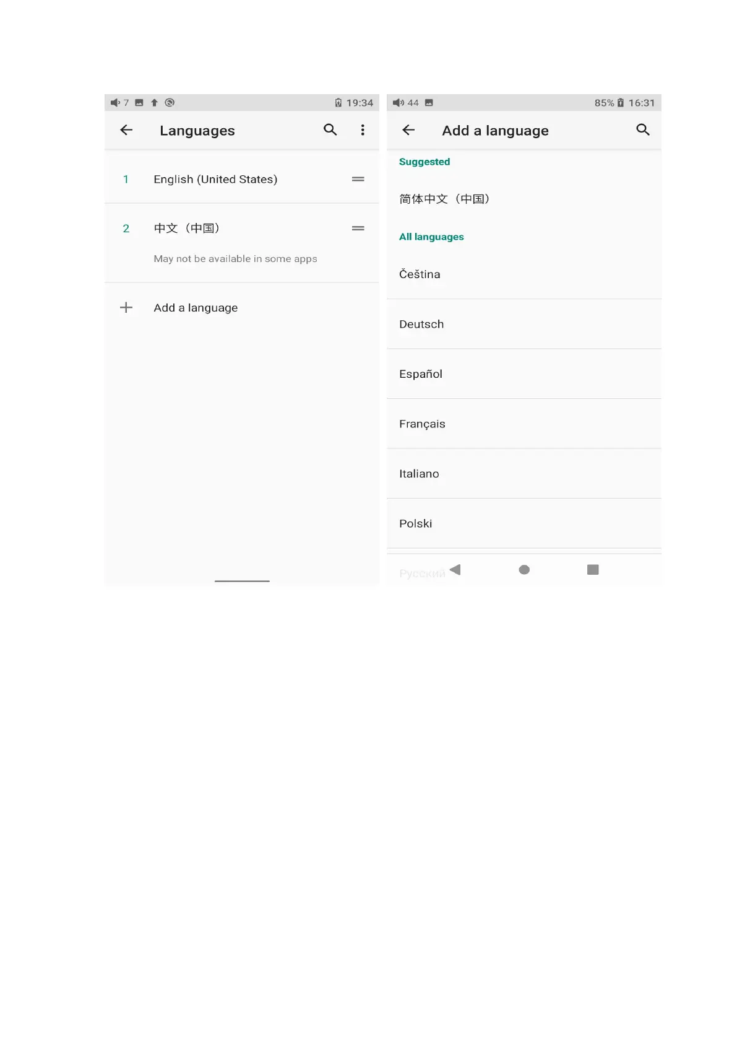Go back from the Languages screen
Image resolution: width=737 pixels, height=1043 pixels.
pyautogui.click(x=126, y=130)
